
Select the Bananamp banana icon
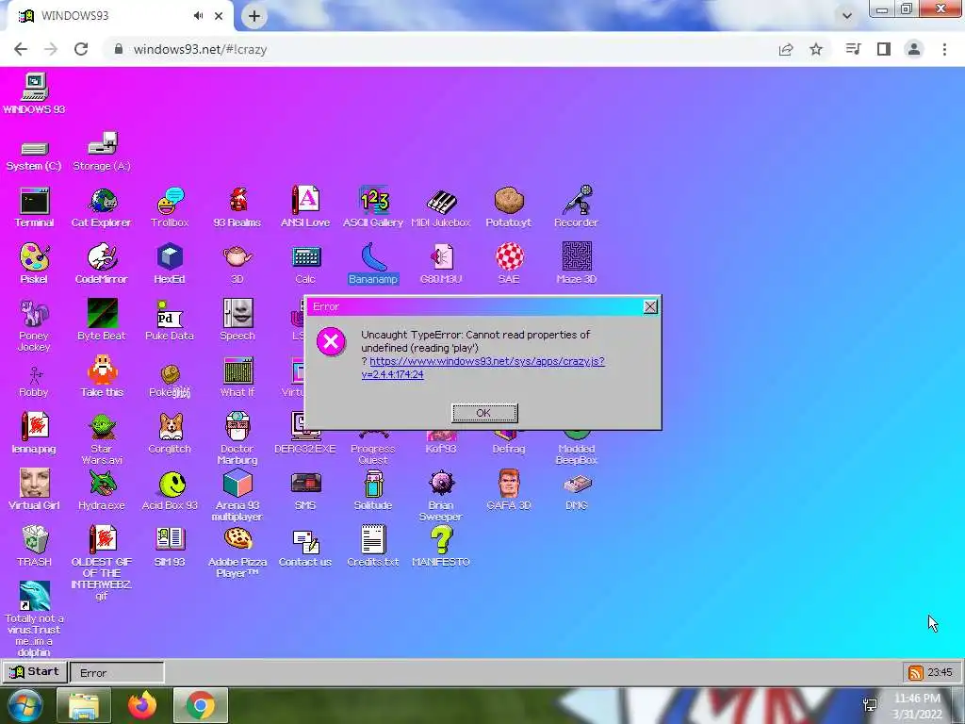pos(373,256)
